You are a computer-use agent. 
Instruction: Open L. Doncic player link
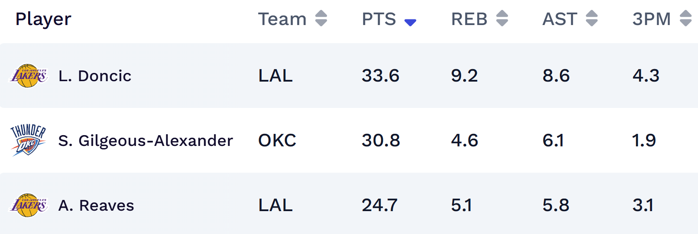pos(95,76)
